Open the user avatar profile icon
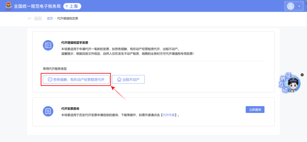Viewport: 307px width, 142px height. coord(291,6)
